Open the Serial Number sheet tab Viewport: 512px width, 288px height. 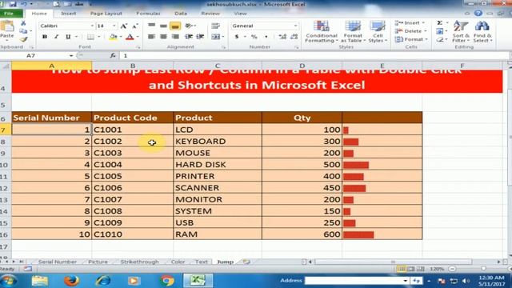tap(57, 262)
